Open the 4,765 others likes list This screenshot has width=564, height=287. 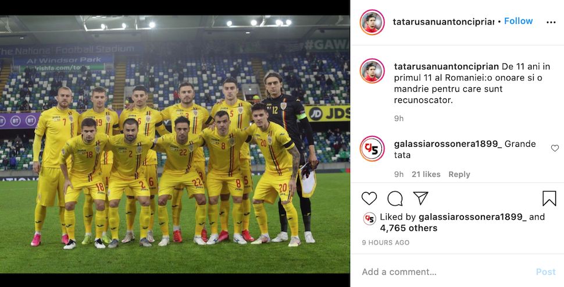click(x=409, y=228)
